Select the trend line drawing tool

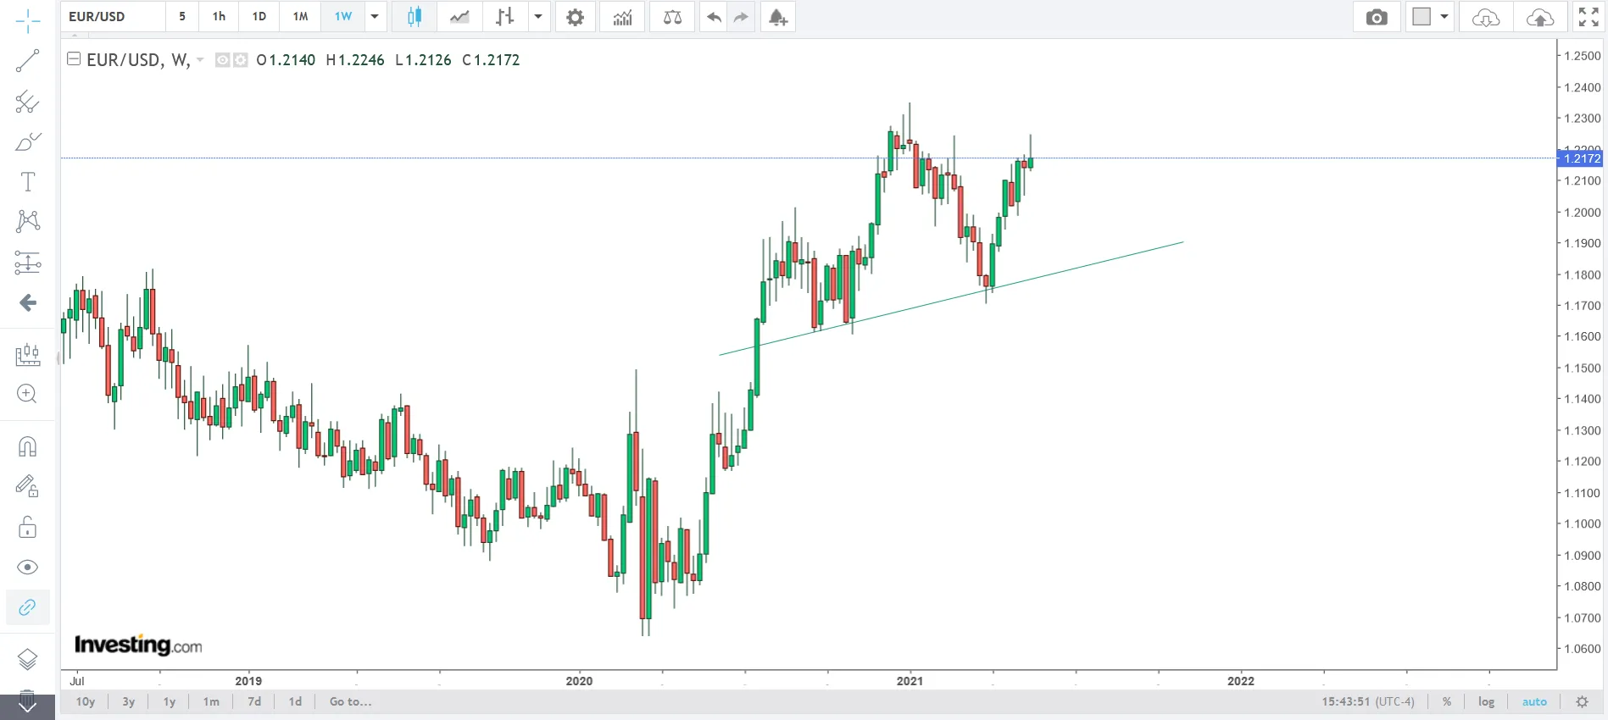coord(27,61)
